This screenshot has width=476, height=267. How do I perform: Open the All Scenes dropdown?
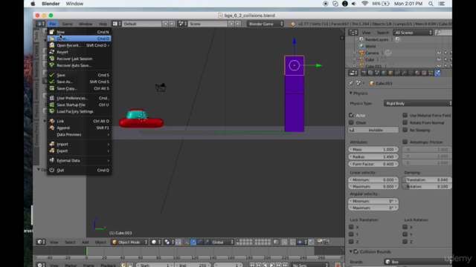pos(413,33)
